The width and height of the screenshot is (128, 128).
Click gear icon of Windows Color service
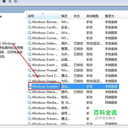coord(29,33)
